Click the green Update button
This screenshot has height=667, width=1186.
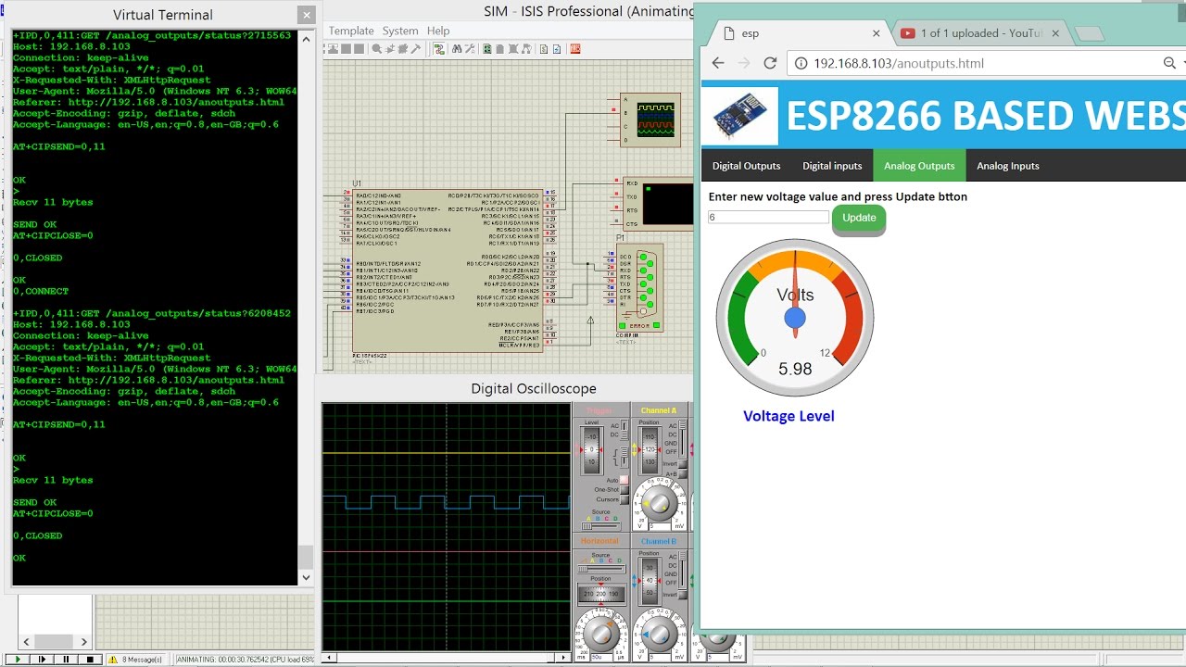pos(859,218)
